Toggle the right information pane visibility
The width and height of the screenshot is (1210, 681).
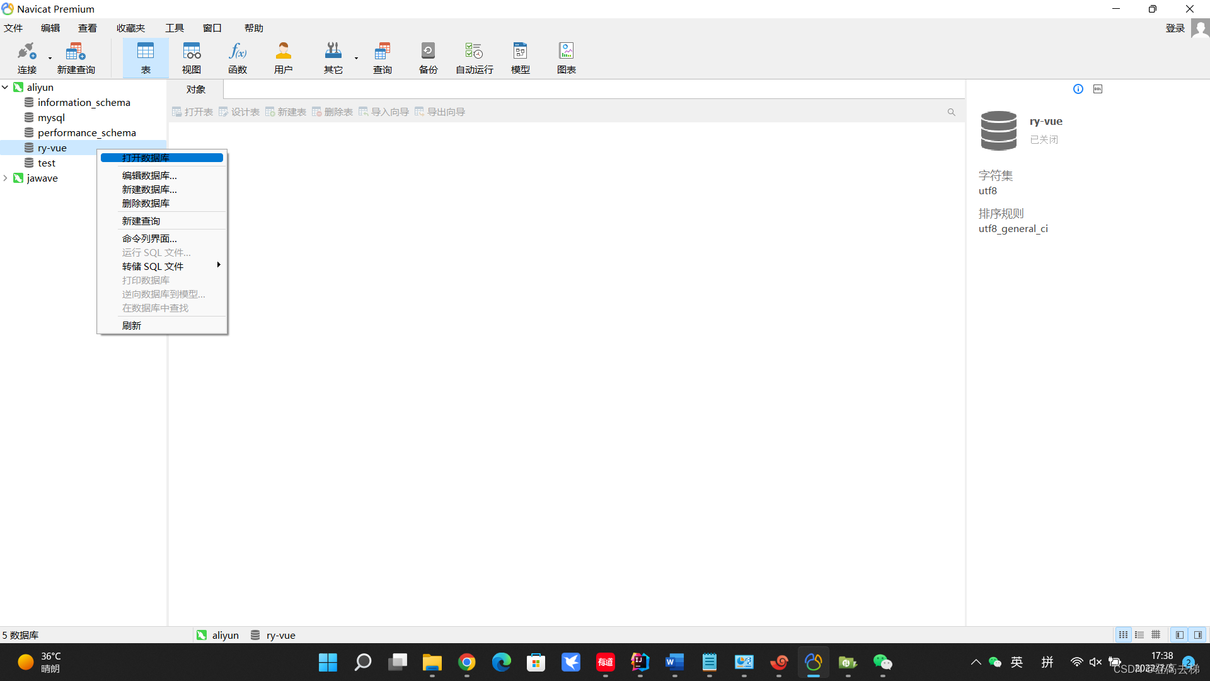pos(1197,635)
